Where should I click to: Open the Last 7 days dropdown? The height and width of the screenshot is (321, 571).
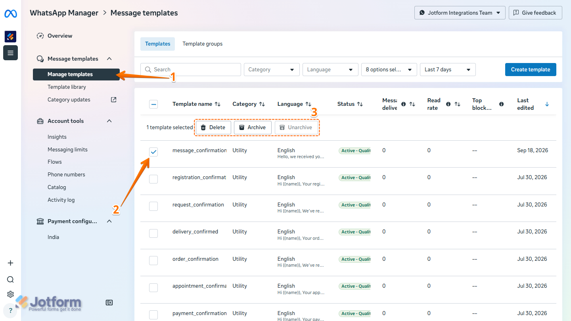(x=448, y=69)
